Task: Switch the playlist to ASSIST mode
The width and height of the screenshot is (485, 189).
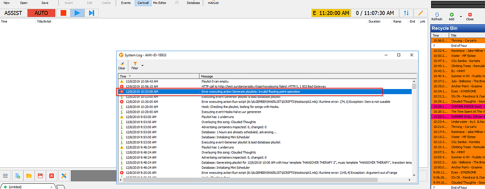Action: click(13, 13)
